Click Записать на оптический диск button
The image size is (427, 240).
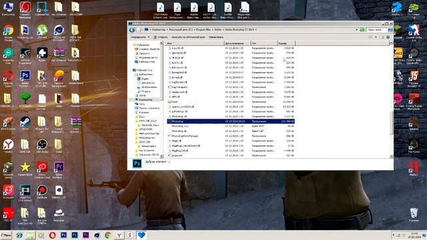pyautogui.click(x=188, y=37)
